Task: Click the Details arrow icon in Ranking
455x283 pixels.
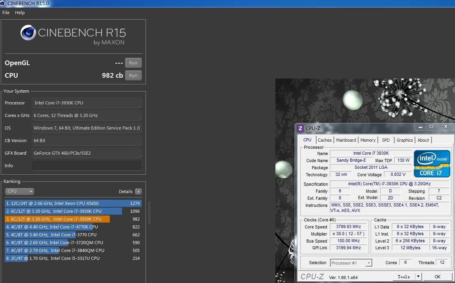Action: pyautogui.click(x=138, y=192)
